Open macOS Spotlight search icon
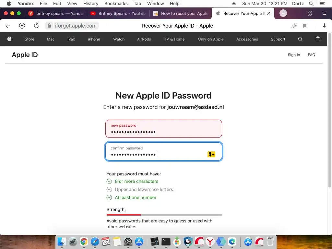The height and width of the screenshot is (249, 332). click(311, 4)
